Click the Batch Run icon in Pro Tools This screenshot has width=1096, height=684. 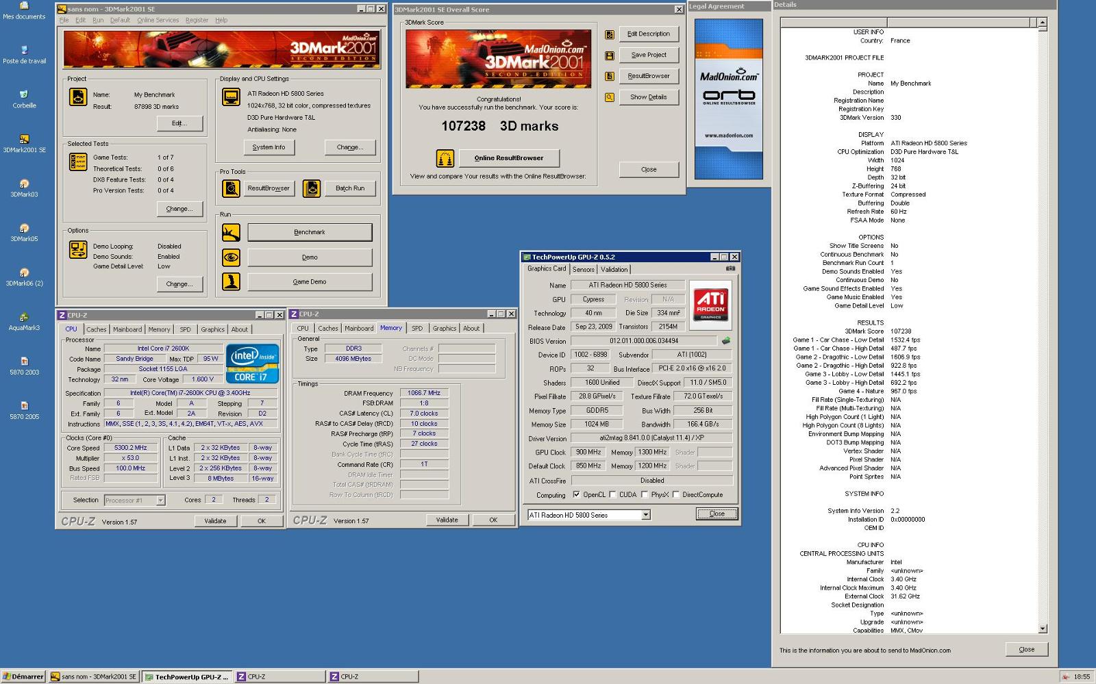click(x=312, y=188)
